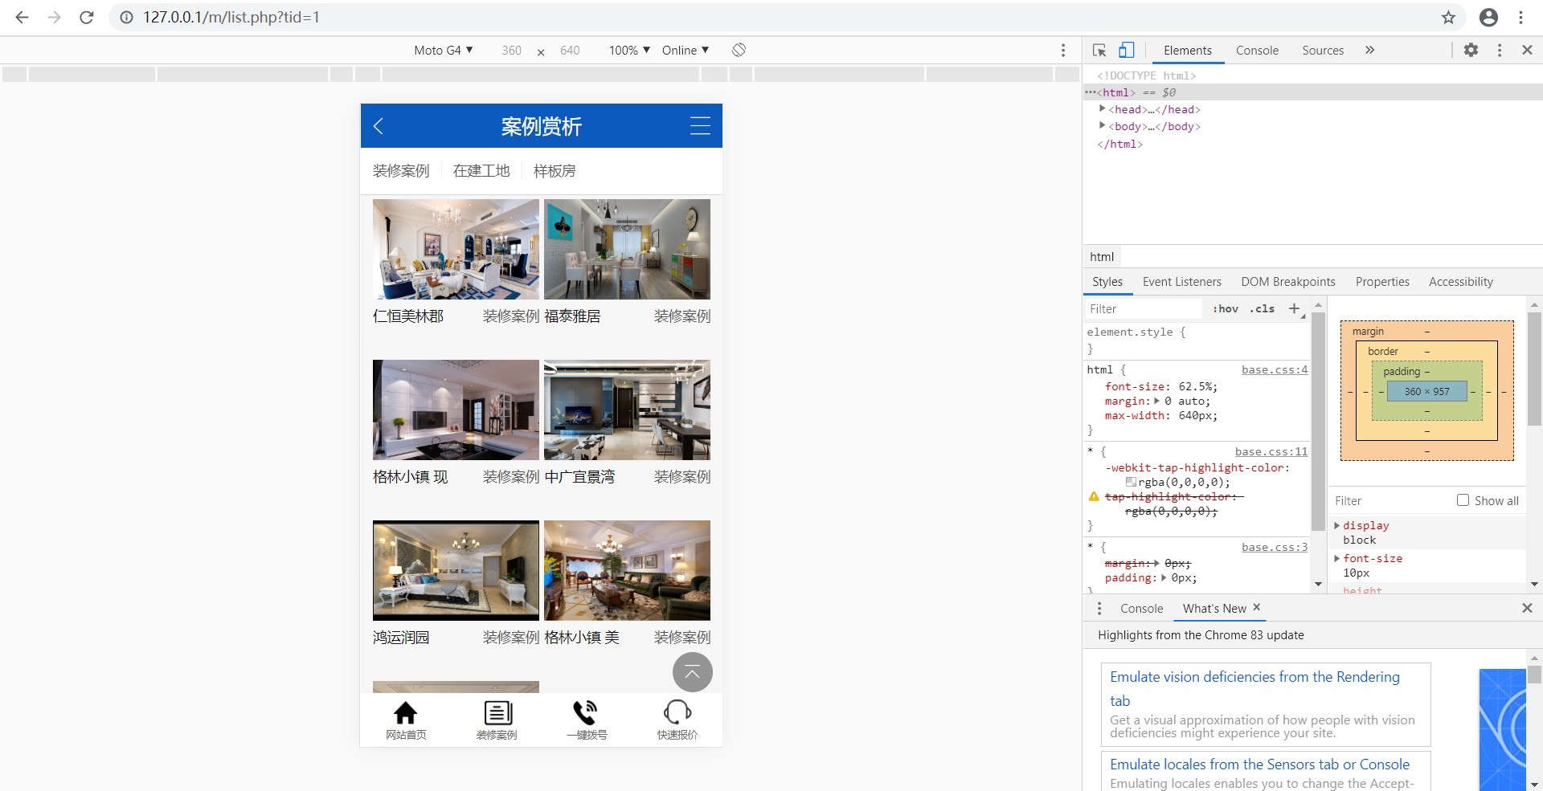The height and width of the screenshot is (791, 1543).
Task: Switch to the Sources tab
Action: coord(1323,50)
